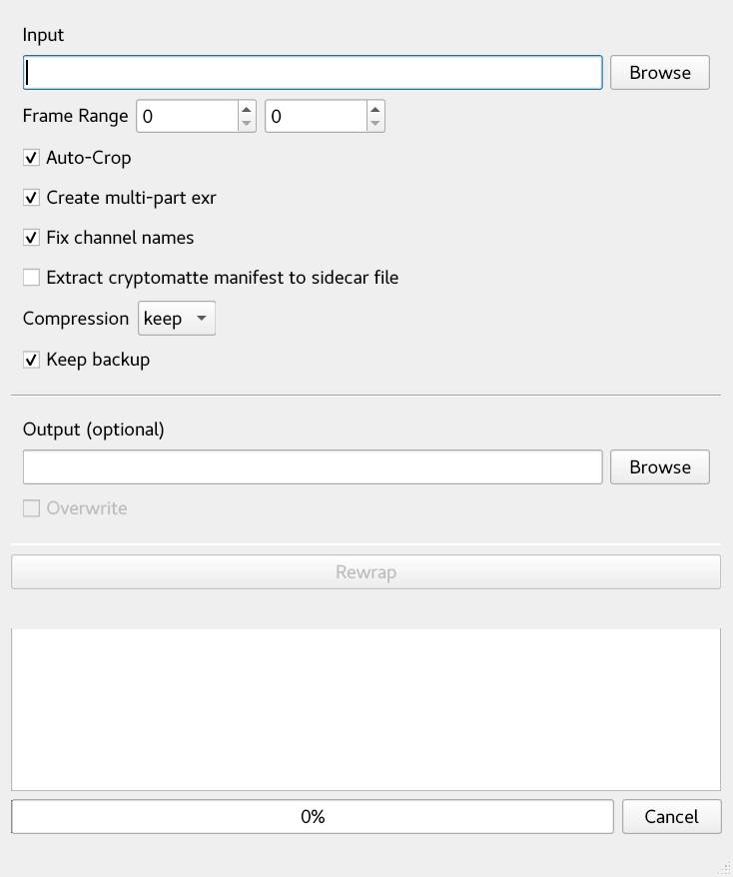Decrement the second Frame Range value
Viewport: 733px width, 877px height.
point(374,124)
